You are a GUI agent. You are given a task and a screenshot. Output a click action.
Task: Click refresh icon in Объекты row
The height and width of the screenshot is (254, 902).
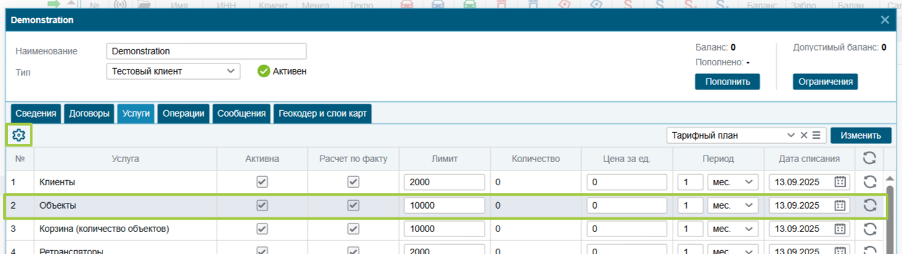(x=870, y=205)
